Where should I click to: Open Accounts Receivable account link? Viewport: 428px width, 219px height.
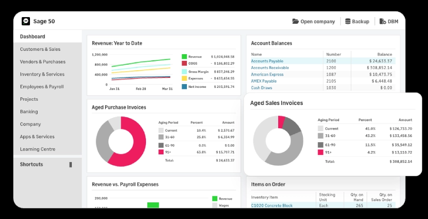pos(270,67)
